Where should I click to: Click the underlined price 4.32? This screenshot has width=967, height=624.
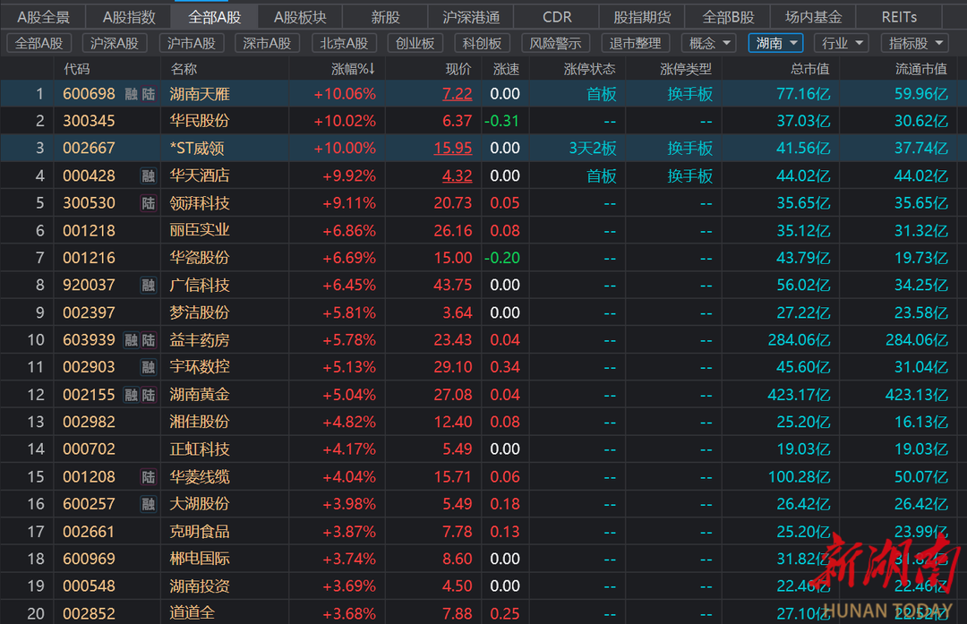(x=457, y=176)
